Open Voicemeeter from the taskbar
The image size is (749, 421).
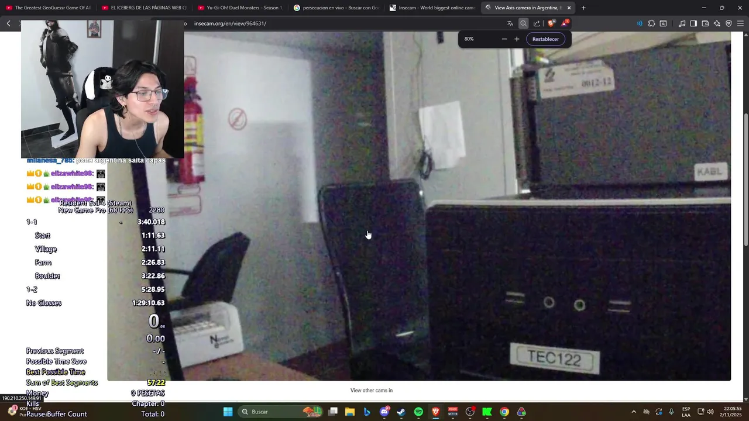[x=452, y=412]
